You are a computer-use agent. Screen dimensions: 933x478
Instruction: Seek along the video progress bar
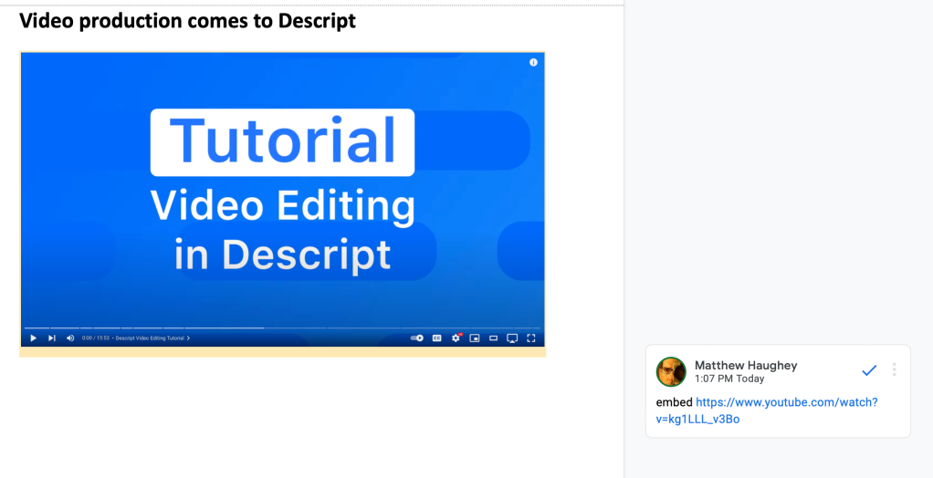282,327
